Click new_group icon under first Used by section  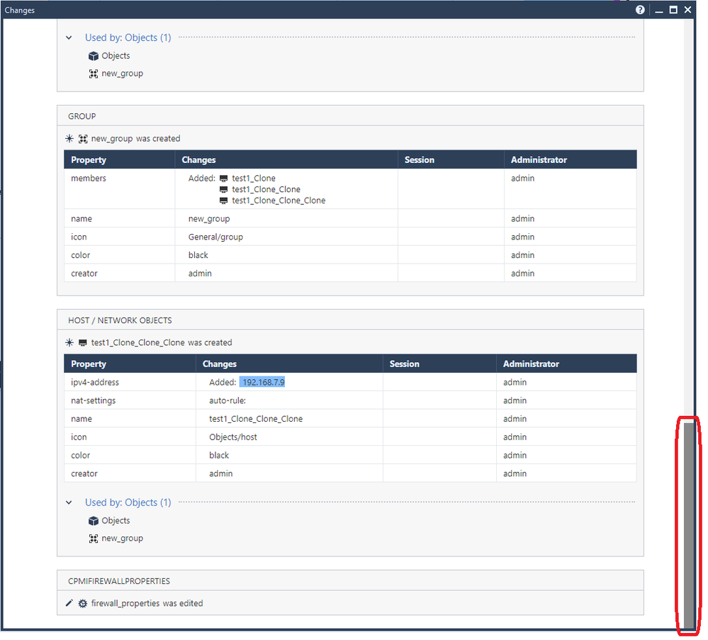pyautogui.click(x=94, y=74)
